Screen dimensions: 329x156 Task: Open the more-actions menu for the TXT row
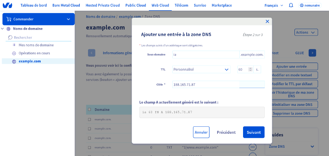[253, 147]
